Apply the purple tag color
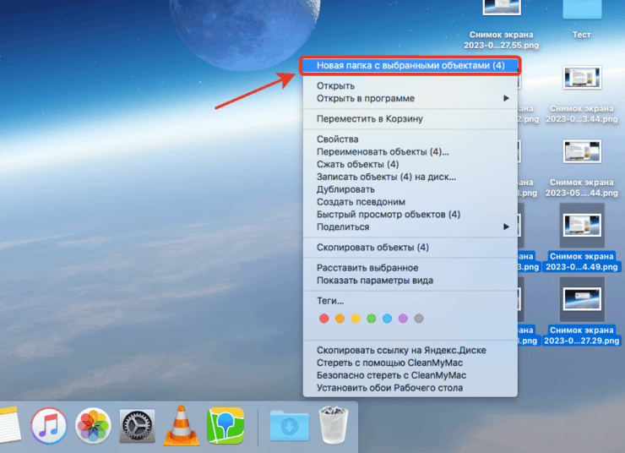The height and width of the screenshot is (453, 625). tap(403, 319)
